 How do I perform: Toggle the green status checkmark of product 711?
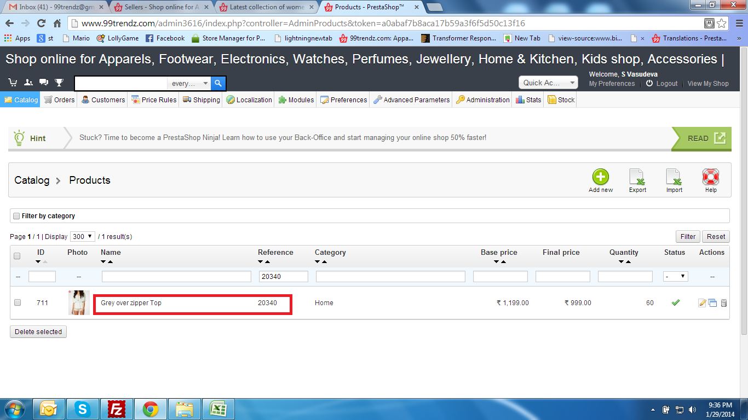(x=675, y=302)
